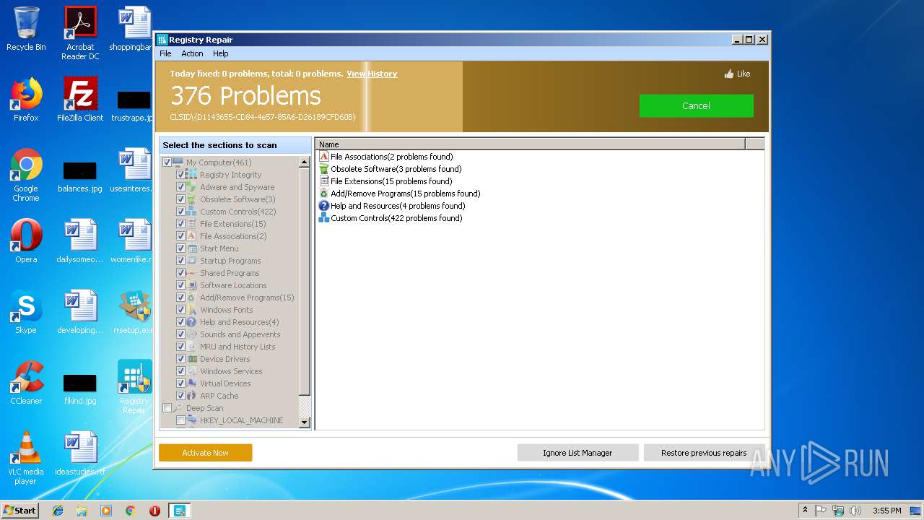Screen dimensions: 924x520
Task: Open Acrobat Reader DC desktop icon
Action: pos(80,33)
